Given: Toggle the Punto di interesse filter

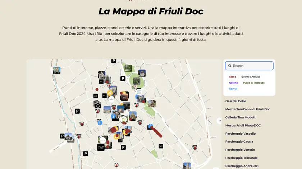Looking at the screenshot, I should pos(254,83).
